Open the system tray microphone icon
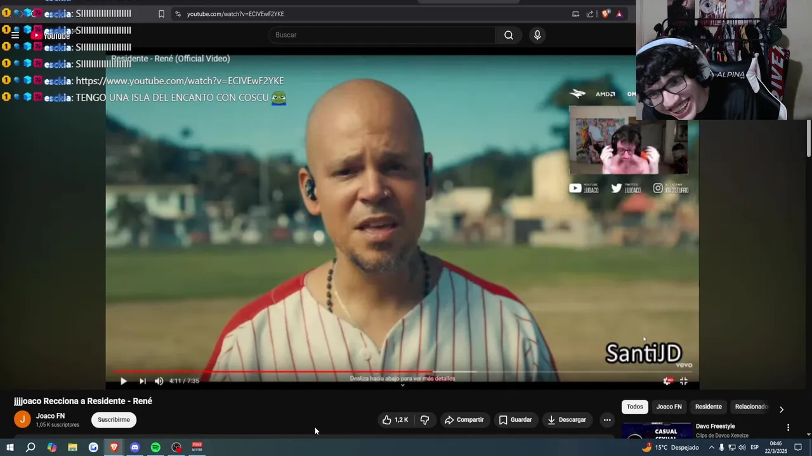Image resolution: width=812 pixels, height=456 pixels. tap(721, 447)
